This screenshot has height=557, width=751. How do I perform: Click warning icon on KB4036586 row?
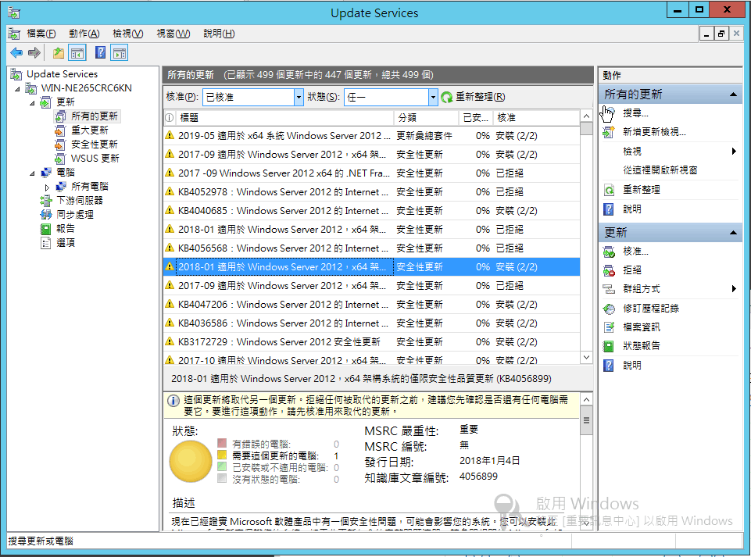(x=170, y=323)
